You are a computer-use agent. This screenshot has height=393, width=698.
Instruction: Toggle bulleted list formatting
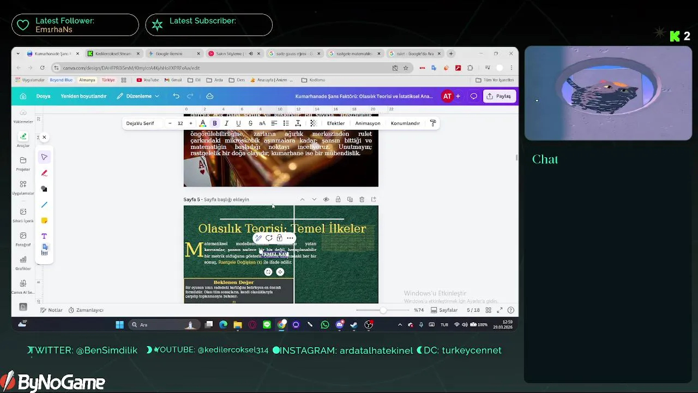pyautogui.click(x=286, y=123)
